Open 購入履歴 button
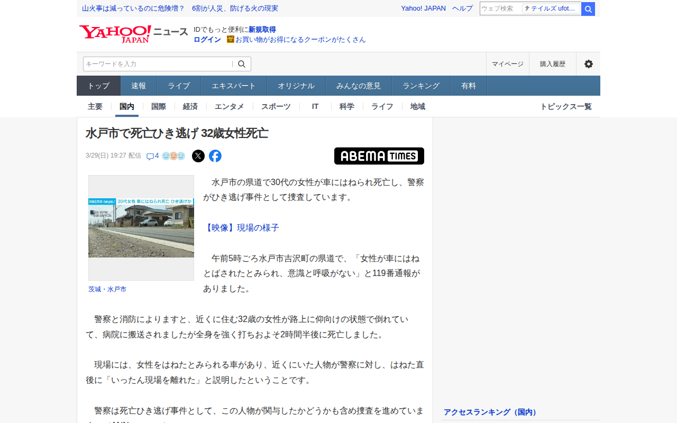677x423 pixels. point(553,64)
